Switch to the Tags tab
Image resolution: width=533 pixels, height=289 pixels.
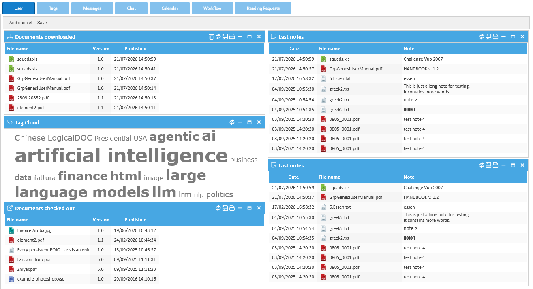pos(53,8)
